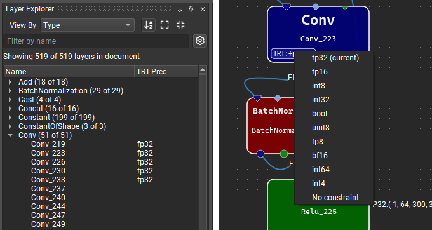This screenshot has width=432, height=230.
Task: Click fp32 precision value of Conv_226
Action: click(x=145, y=161)
